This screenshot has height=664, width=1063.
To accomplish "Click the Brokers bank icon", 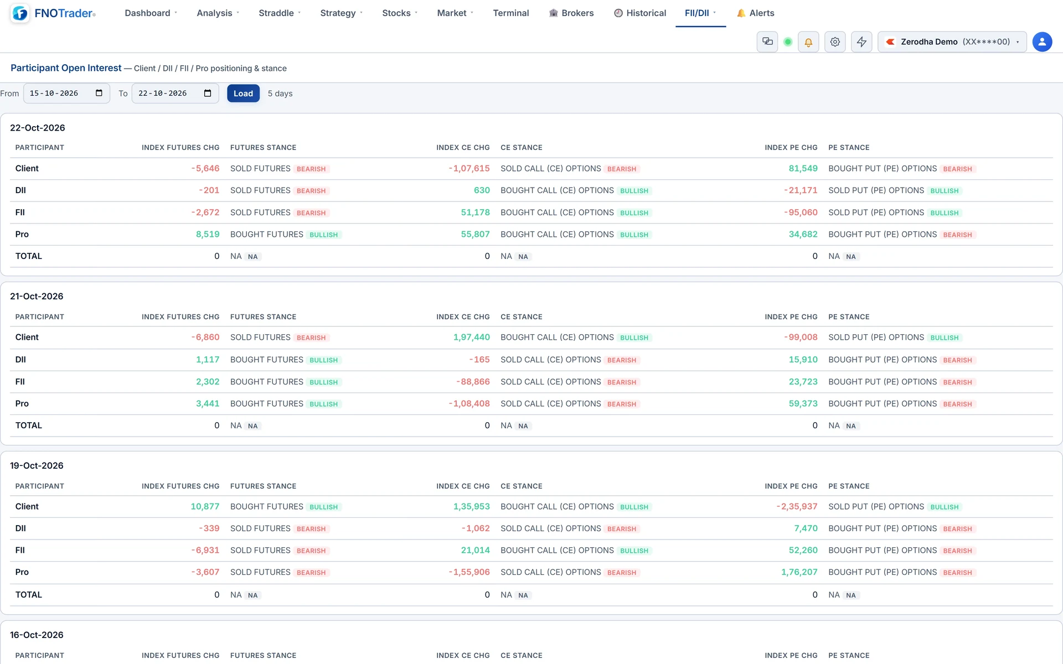I will coord(553,13).
